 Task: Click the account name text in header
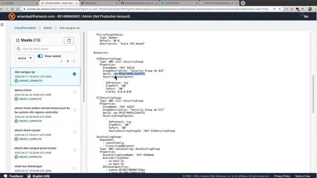click(x=74, y=16)
